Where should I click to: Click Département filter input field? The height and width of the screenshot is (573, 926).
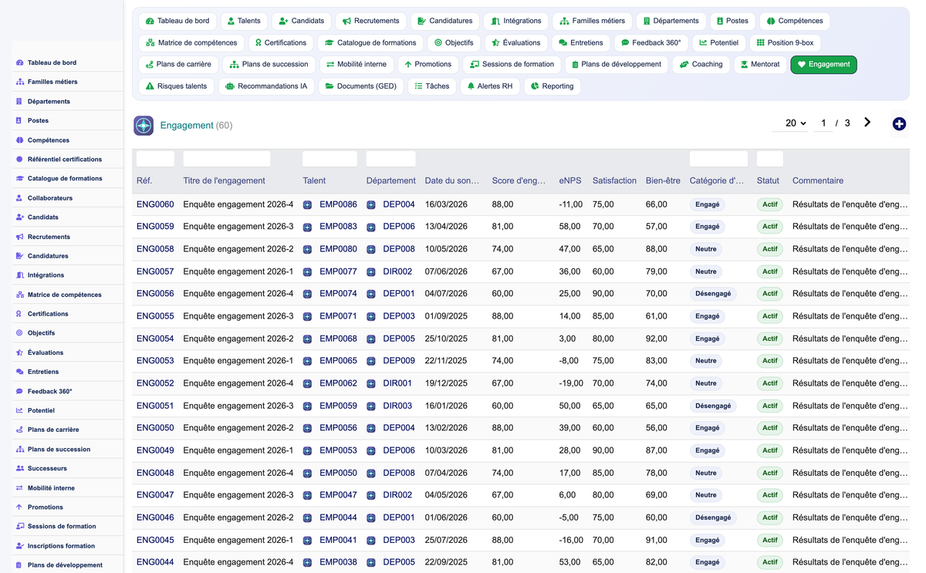pos(390,159)
